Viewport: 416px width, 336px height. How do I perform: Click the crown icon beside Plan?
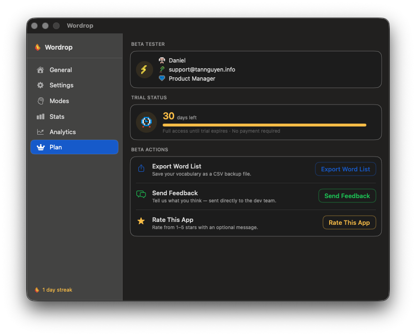41,147
